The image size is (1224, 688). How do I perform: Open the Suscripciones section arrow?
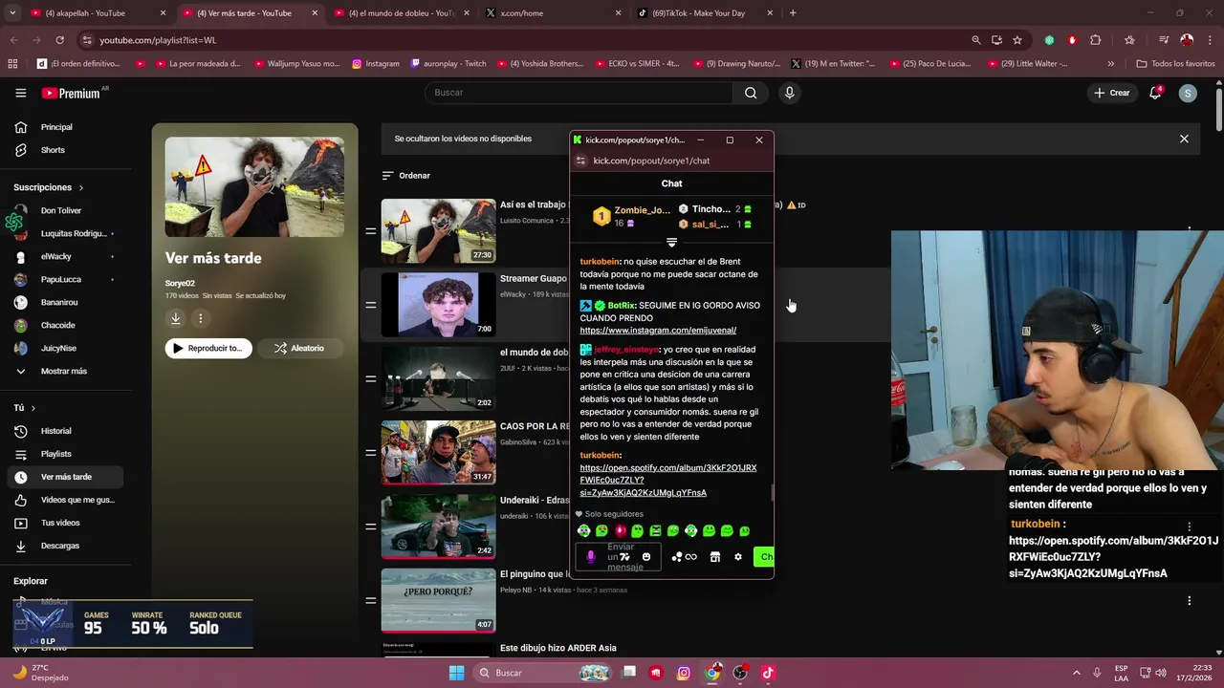click(81, 188)
